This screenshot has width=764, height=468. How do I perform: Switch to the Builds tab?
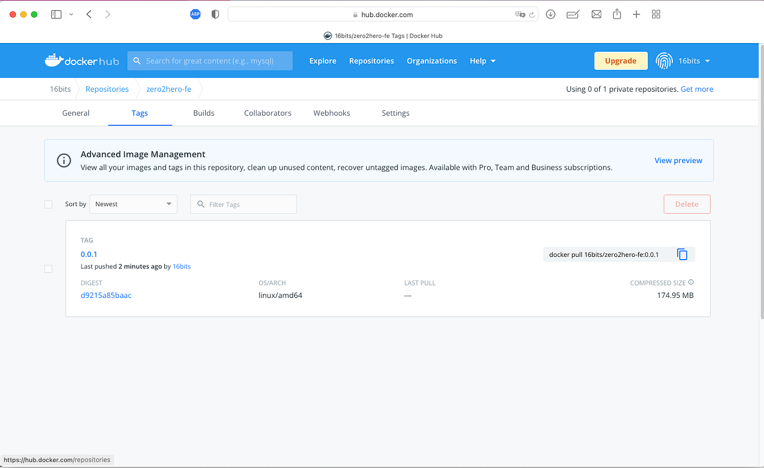[204, 113]
